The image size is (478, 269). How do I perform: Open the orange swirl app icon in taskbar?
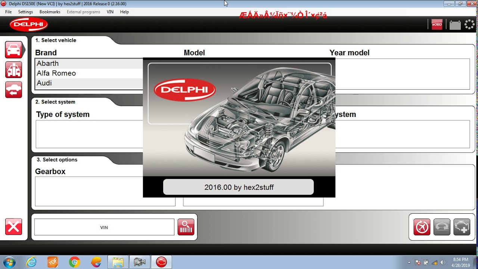point(96,262)
